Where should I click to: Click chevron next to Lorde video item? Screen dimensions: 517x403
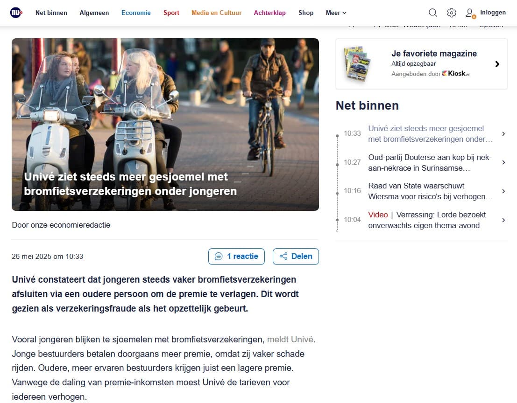(503, 220)
